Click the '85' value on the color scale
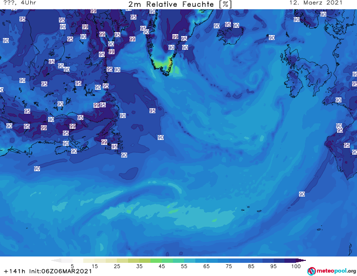The height and width of the screenshot is (276, 357). click(x=251, y=266)
